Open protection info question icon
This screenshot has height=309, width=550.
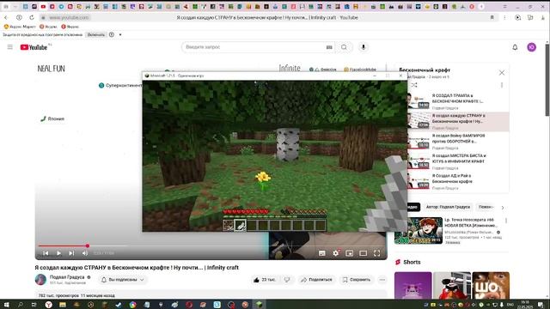click(x=112, y=34)
